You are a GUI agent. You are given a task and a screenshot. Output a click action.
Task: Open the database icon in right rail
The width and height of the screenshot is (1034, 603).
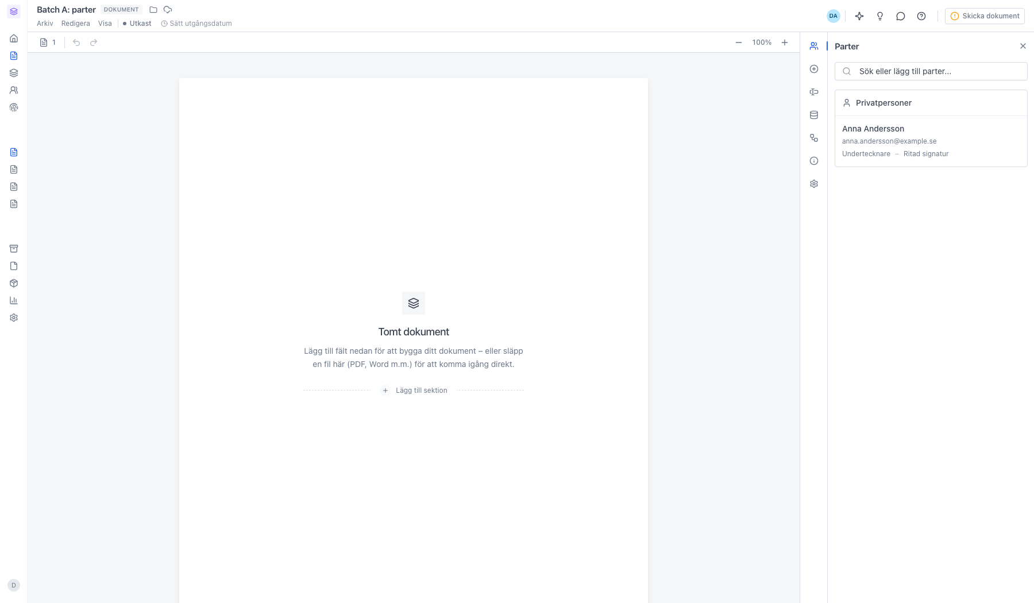(814, 115)
